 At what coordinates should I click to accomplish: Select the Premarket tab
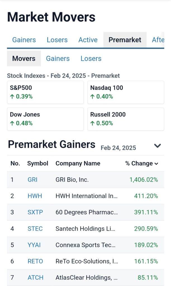click(125, 40)
